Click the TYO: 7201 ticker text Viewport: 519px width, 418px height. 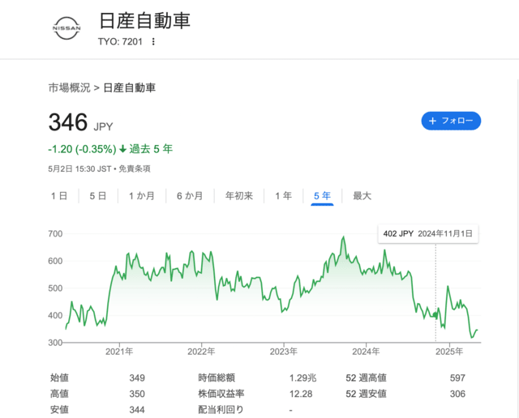coord(120,41)
